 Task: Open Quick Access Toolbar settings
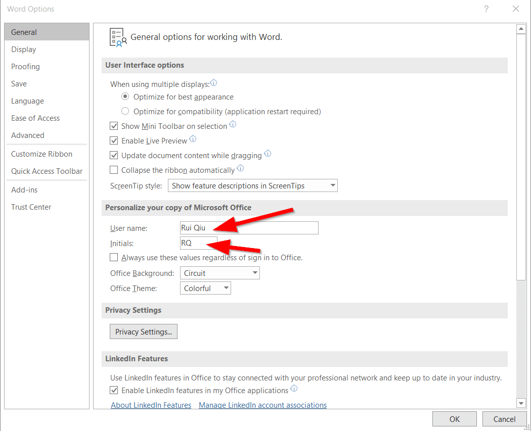(x=47, y=171)
